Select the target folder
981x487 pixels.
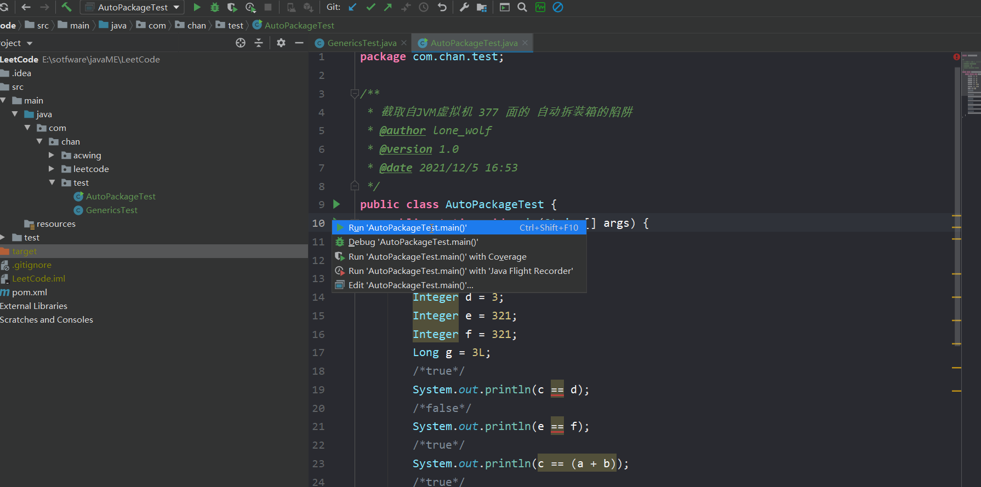pyautogui.click(x=24, y=251)
